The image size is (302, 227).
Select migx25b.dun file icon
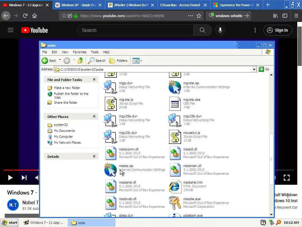click(x=175, y=120)
